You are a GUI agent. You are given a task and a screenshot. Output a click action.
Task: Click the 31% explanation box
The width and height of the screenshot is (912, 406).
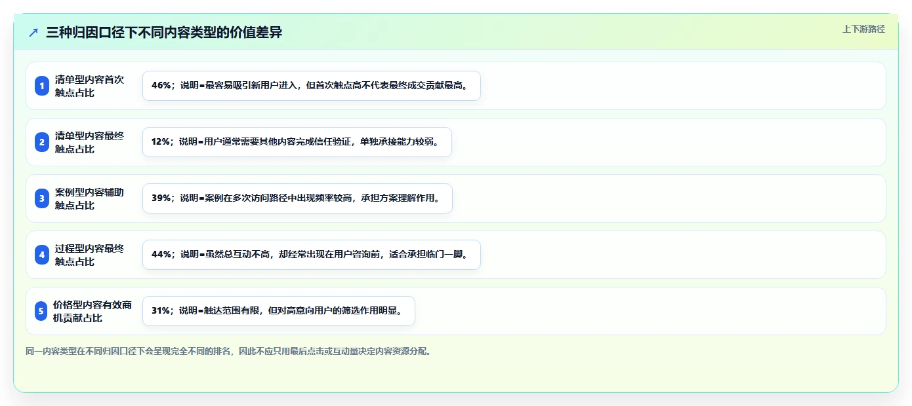click(279, 311)
